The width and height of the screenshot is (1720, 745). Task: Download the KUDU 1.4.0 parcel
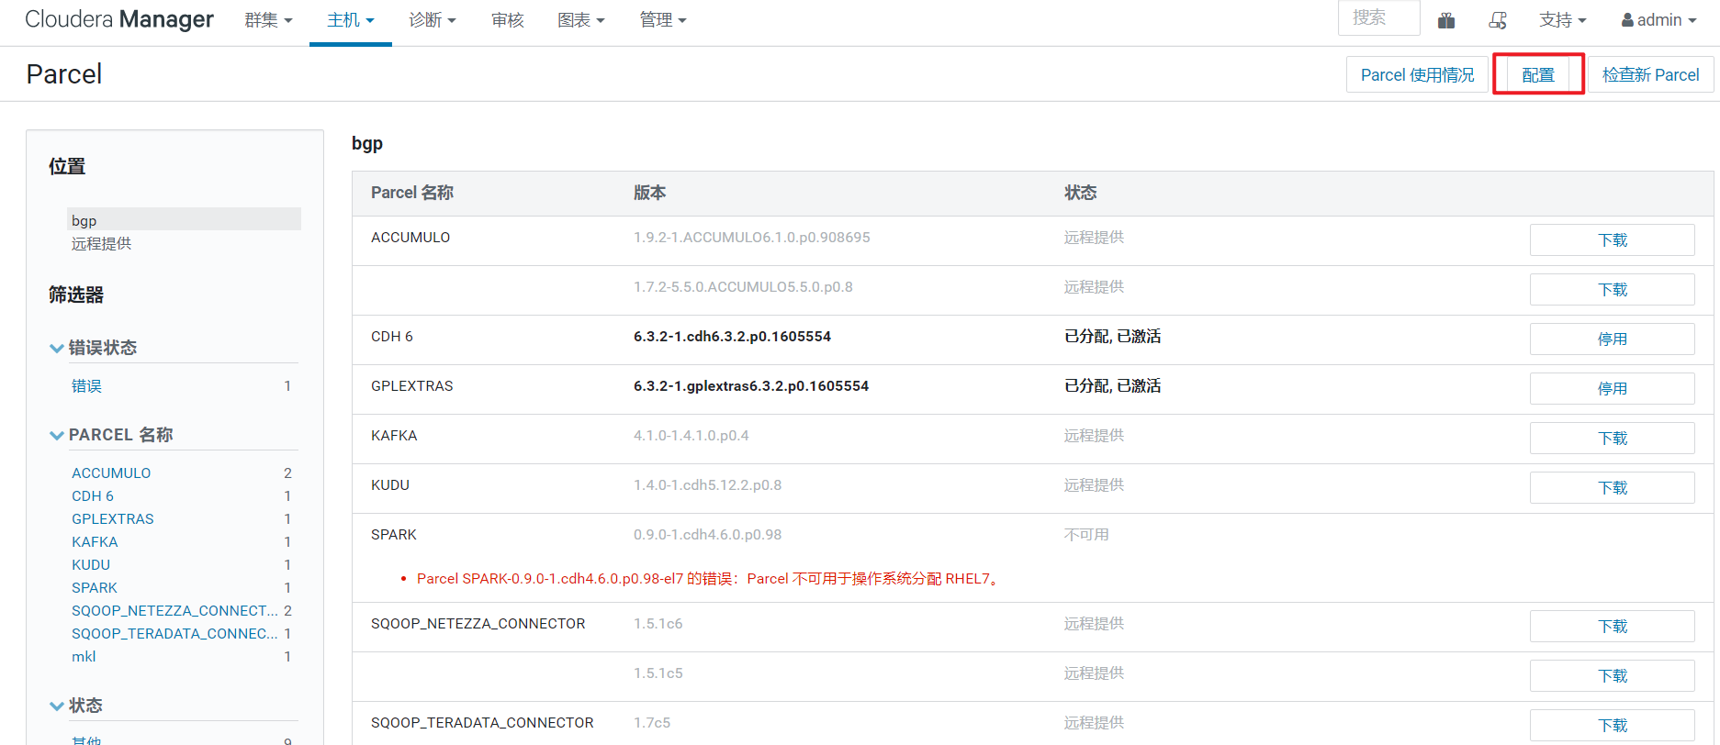coord(1612,488)
